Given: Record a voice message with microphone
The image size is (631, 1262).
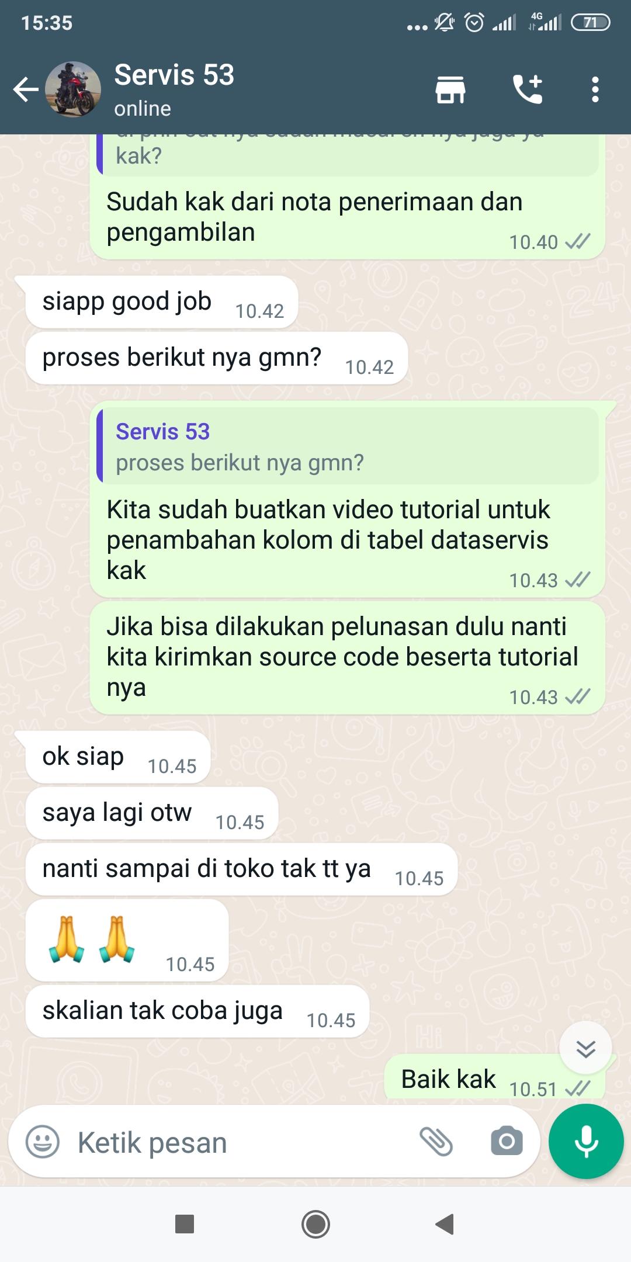Looking at the screenshot, I should (x=586, y=1141).
